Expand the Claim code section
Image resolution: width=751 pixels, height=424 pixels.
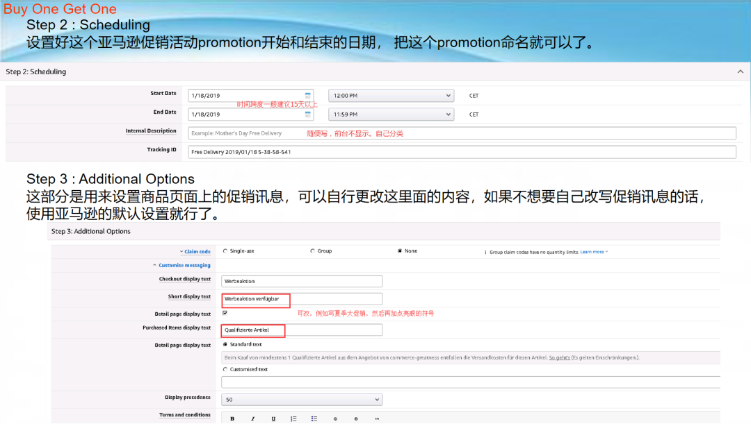pos(195,251)
